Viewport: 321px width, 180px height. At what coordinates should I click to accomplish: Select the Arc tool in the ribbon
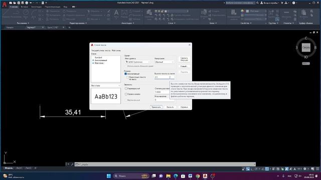tap(34, 13)
